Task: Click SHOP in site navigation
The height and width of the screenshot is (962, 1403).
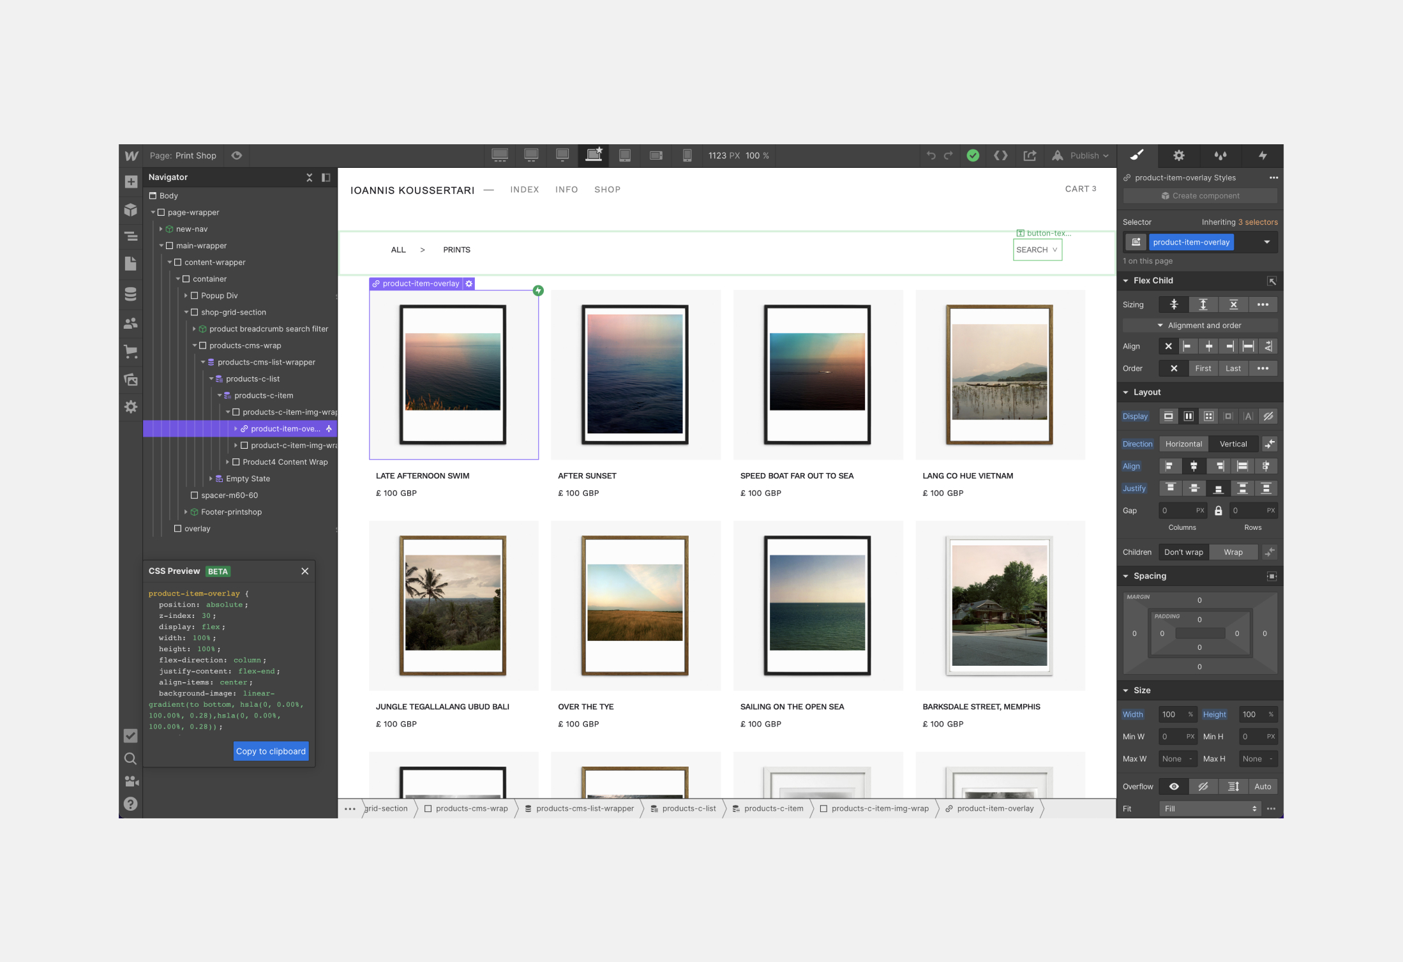Action: pos(607,190)
